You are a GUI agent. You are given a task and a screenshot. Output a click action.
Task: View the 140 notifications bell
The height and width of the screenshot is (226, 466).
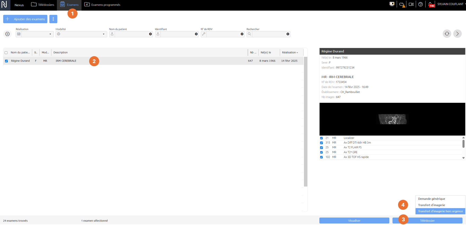pyautogui.click(x=431, y=5)
